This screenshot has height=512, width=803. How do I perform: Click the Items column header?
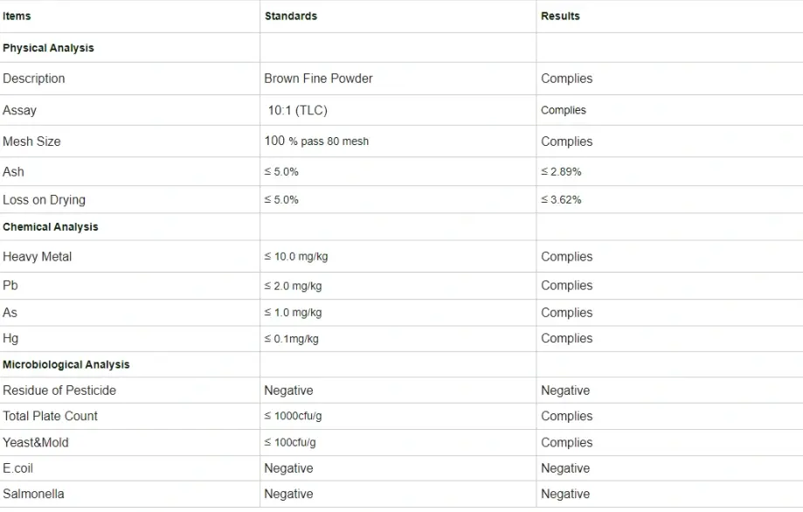(x=17, y=16)
